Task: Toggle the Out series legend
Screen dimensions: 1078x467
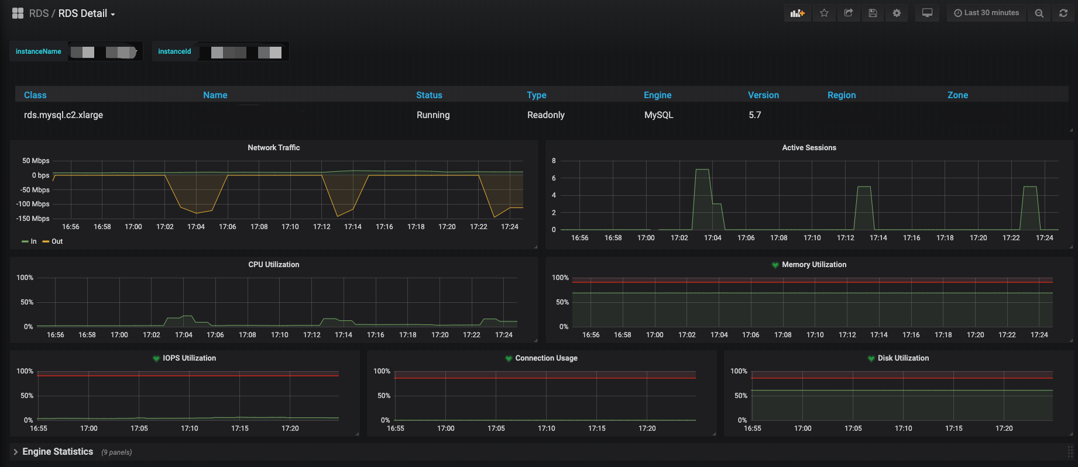Action: click(53, 241)
